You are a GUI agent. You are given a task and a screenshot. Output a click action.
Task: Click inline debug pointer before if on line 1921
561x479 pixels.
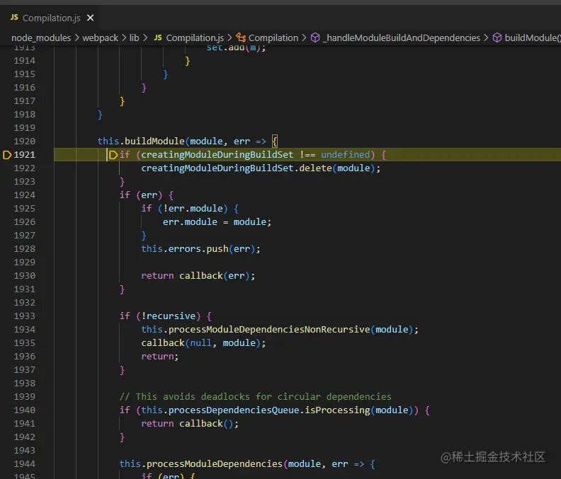(x=113, y=155)
